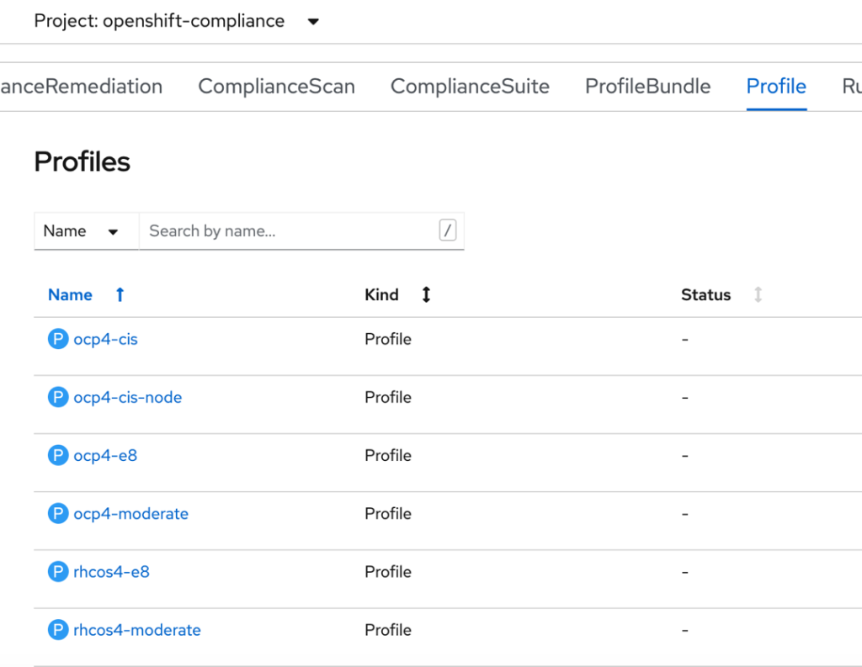Switch to the ComplianceScan tab

[x=276, y=87]
